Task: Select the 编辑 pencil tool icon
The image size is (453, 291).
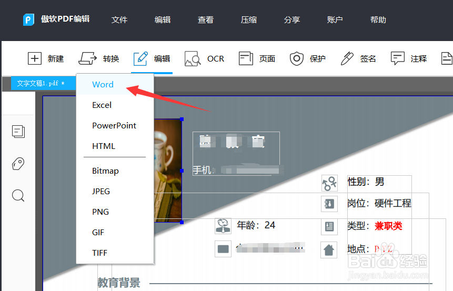Action: pyautogui.click(x=140, y=58)
